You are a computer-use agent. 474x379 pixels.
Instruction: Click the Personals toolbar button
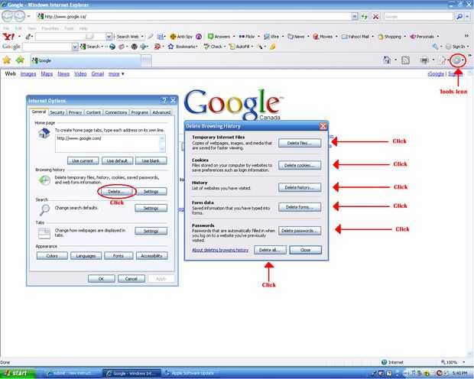(422, 37)
